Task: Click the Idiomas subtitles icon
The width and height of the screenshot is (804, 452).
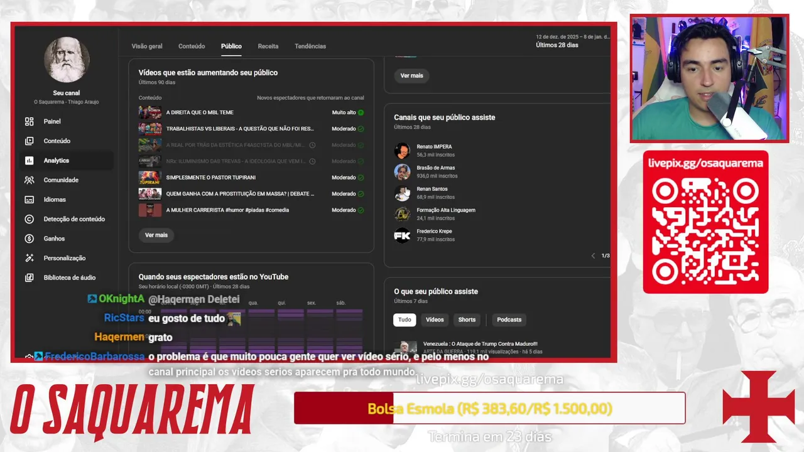Action: click(29, 199)
